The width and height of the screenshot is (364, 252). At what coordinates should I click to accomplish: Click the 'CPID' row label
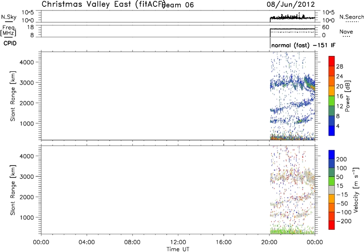click(x=10, y=43)
